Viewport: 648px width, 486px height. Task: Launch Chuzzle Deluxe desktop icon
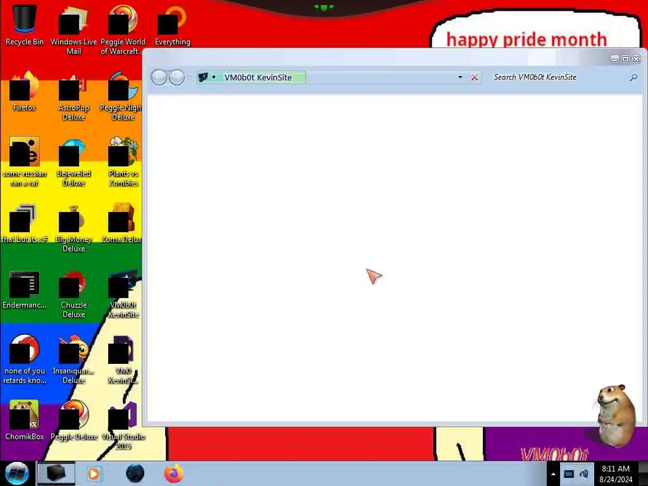tap(73, 294)
